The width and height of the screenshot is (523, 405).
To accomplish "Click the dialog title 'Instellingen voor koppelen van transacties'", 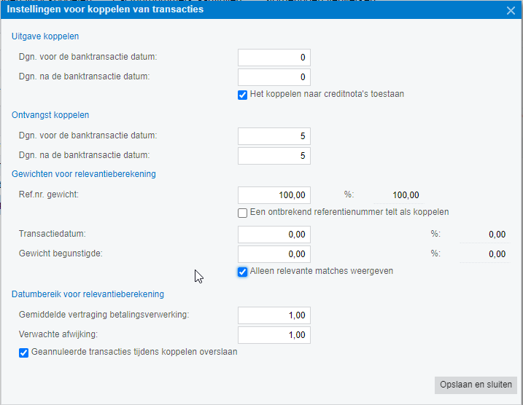I will (x=105, y=9).
